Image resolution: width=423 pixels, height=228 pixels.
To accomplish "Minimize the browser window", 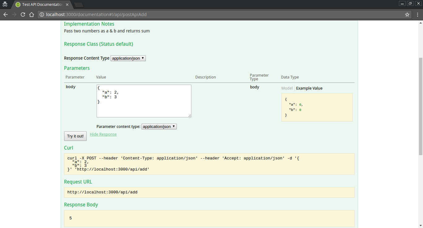I will [x=402, y=3].
